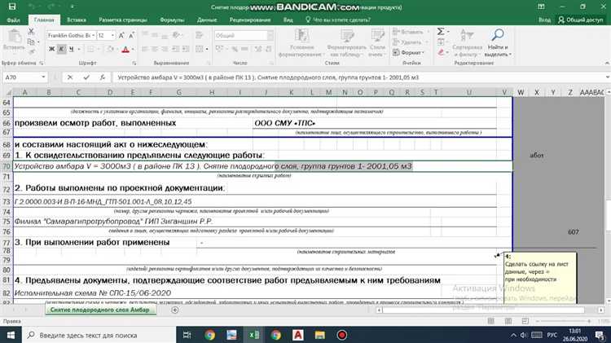Open the Windows Start menu

[11, 335]
